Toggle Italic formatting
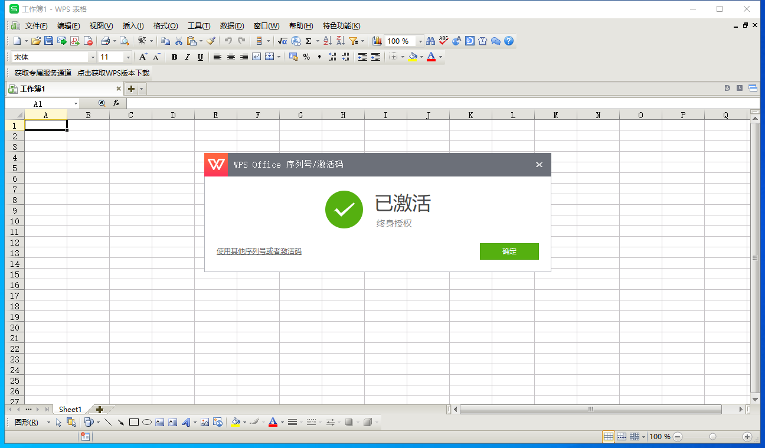765x448 pixels. point(187,57)
